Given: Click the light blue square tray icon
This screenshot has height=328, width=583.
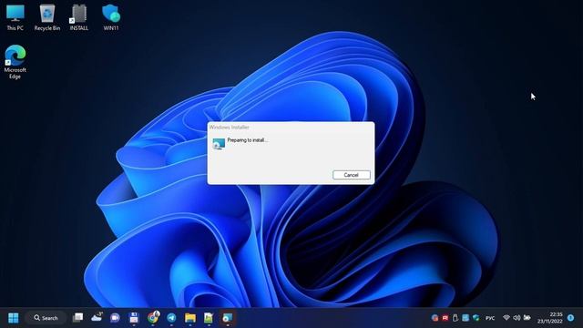Looking at the screenshot, I should coord(465,318).
